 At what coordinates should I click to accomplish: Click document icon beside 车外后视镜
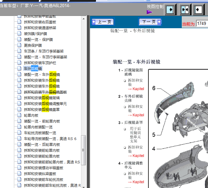19,68
